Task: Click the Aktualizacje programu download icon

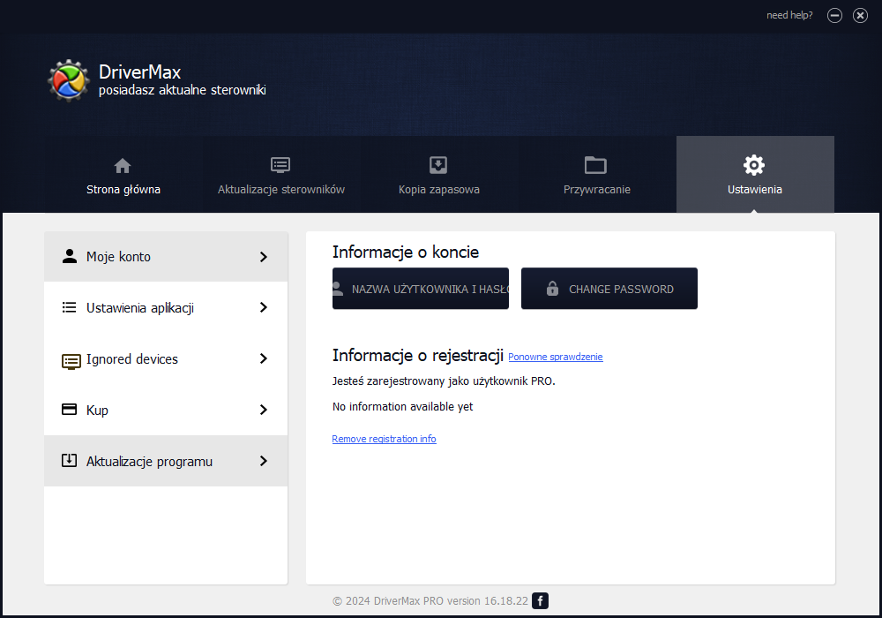Action: click(69, 460)
